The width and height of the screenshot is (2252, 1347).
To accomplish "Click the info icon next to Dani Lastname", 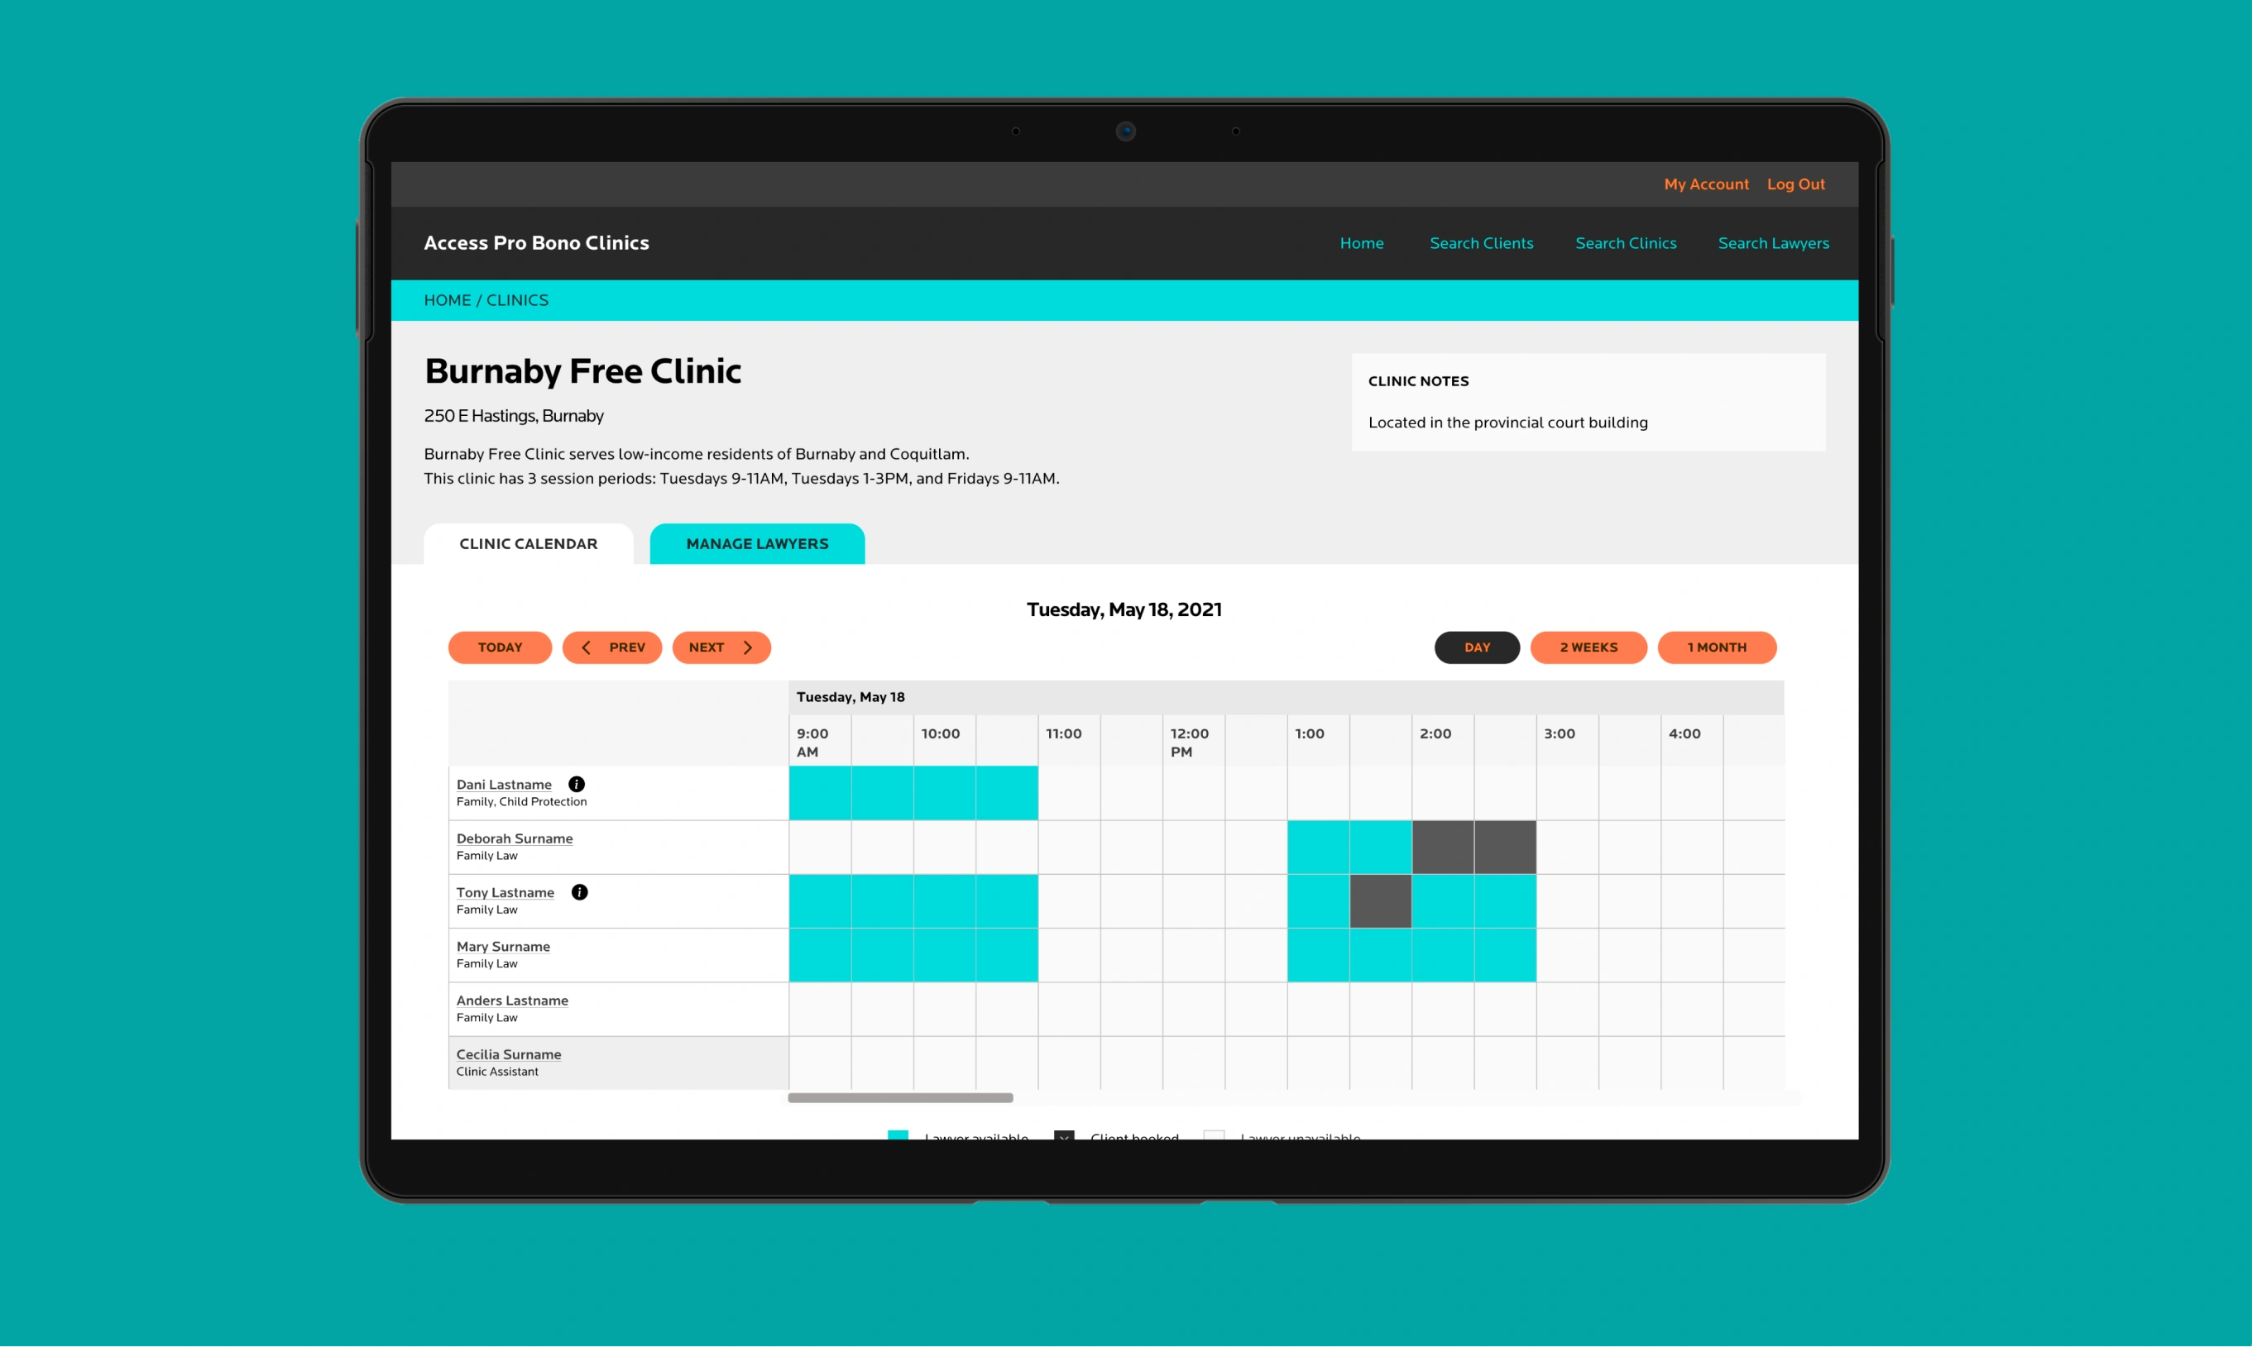I will [576, 784].
